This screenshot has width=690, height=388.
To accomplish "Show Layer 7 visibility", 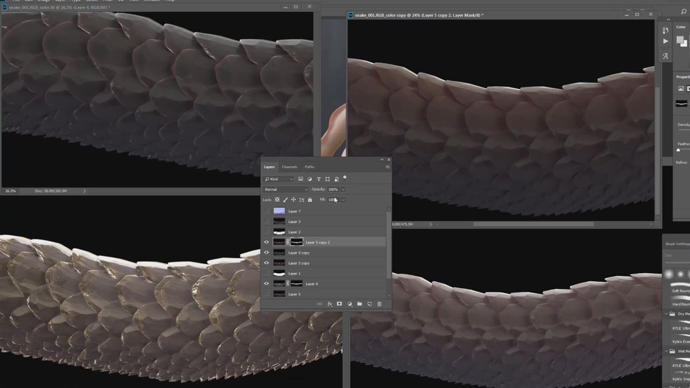I will click(266, 211).
